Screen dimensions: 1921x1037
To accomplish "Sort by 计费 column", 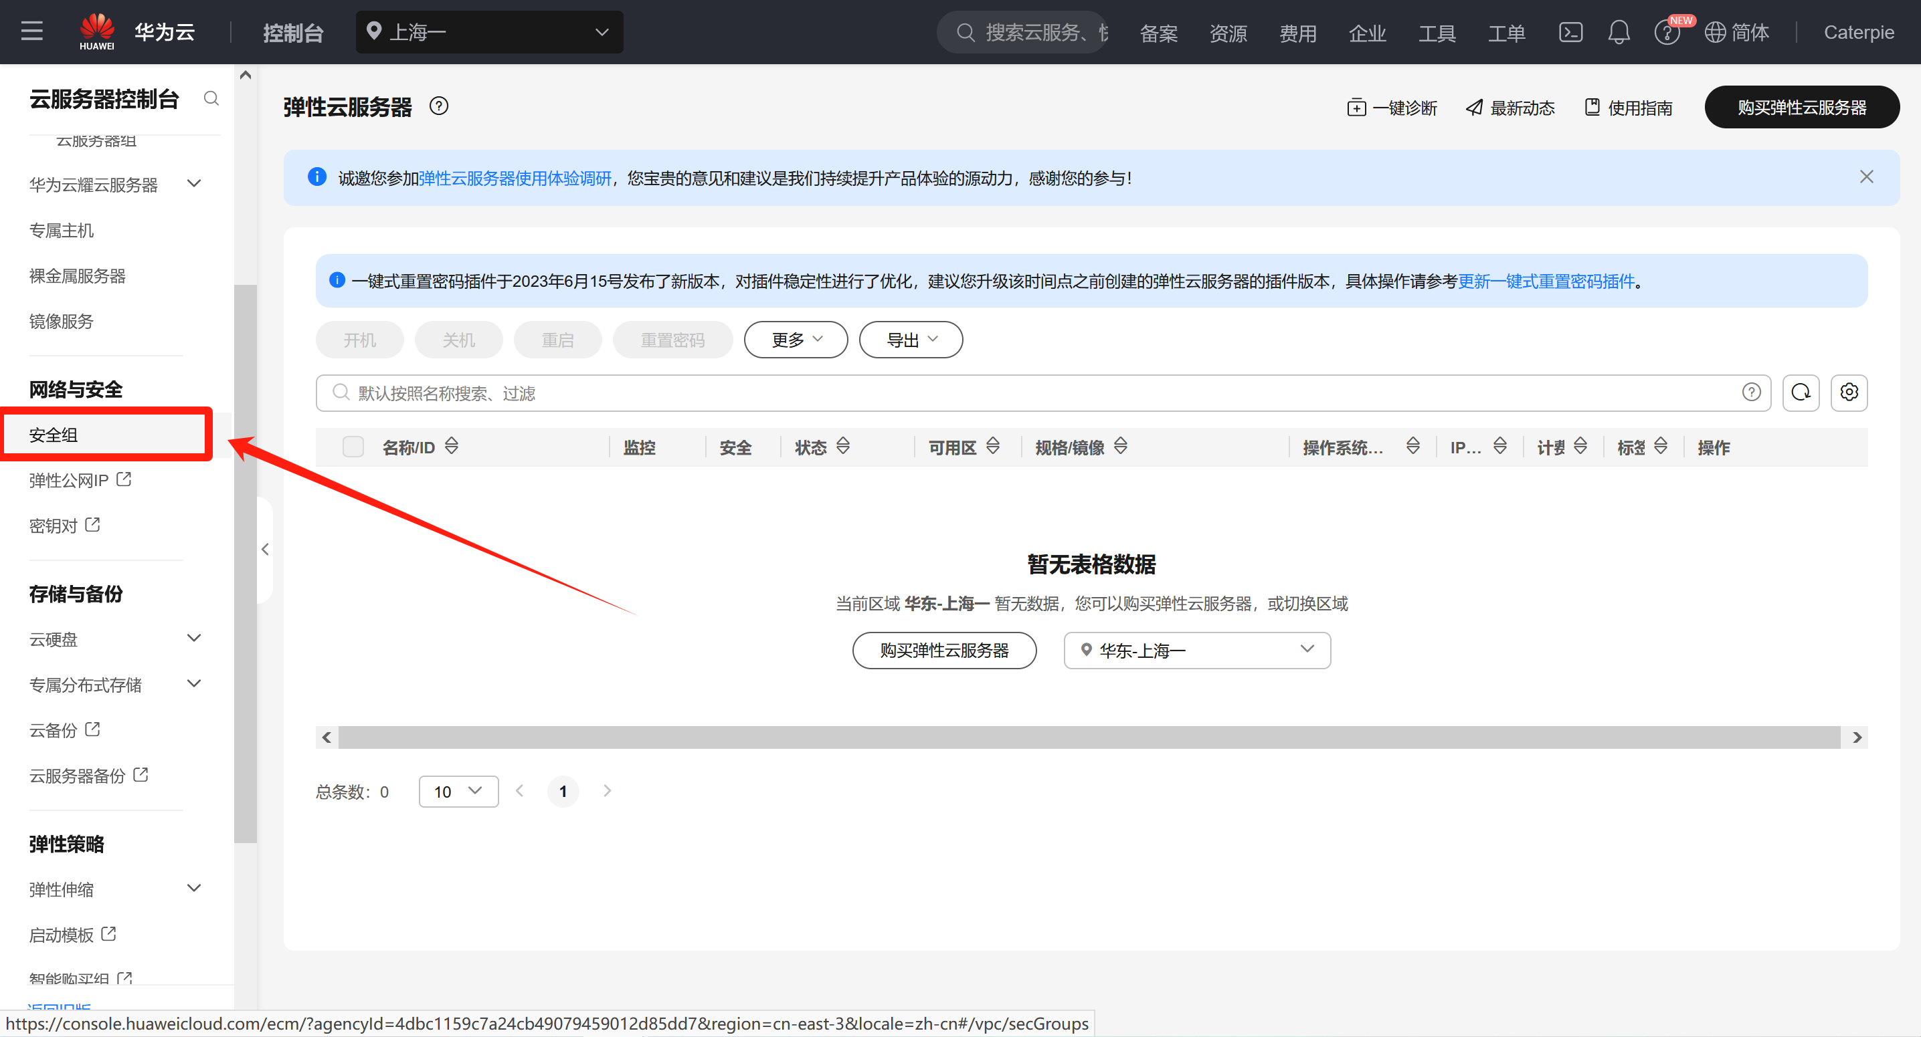I will pyautogui.click(x=1580, y=446).
